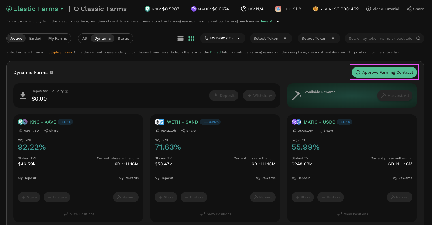Image resolution: width=432 pixels, height=225 pixels.
Task: Click Approve Farming Contract button
Action: [384, 73]
